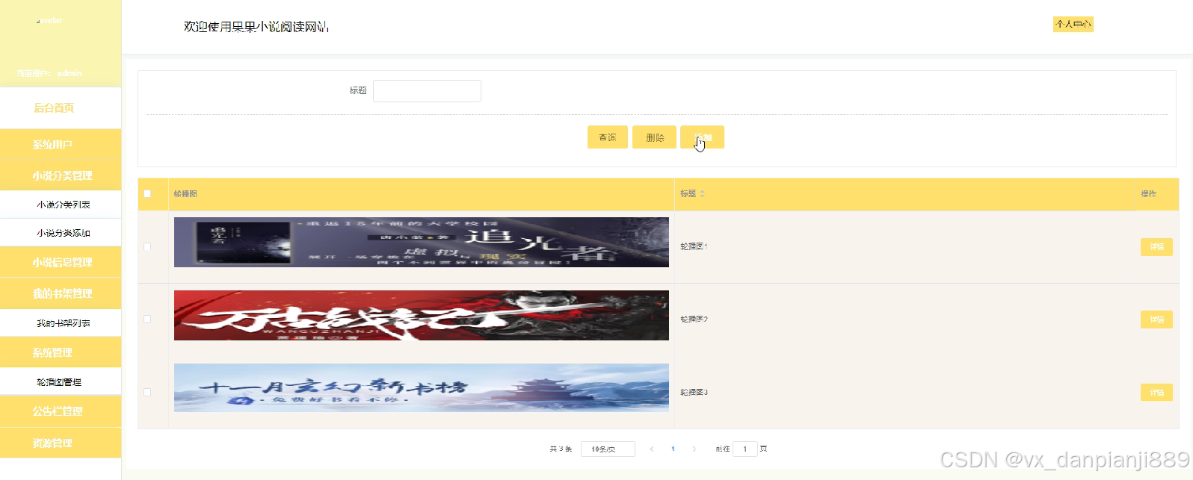This screenshot has width=1193, height=480.
Task: Tick the select-all checkbox in table header
Action: (x=147, y=193)
